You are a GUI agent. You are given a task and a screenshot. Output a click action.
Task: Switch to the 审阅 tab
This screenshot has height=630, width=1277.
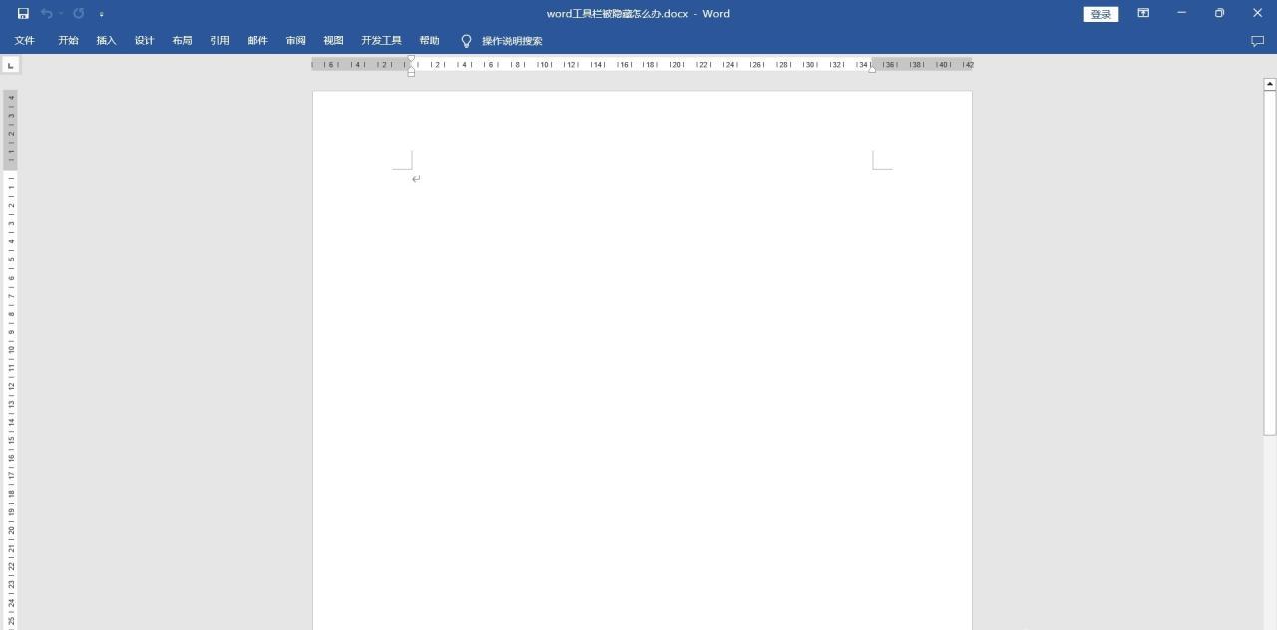[295, 40]
